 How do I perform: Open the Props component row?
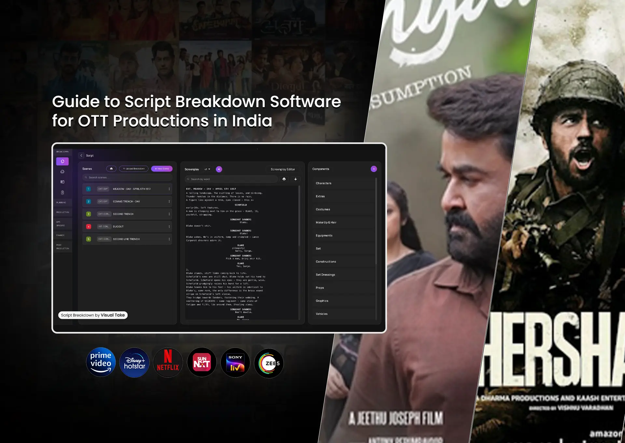pos(343,288)
